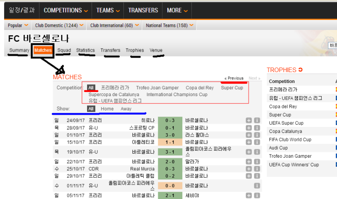Open Real Murcia team link

[142, 169]
